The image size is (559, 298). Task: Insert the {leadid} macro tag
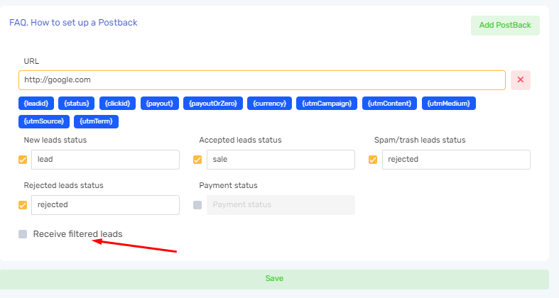click(36, 104)
